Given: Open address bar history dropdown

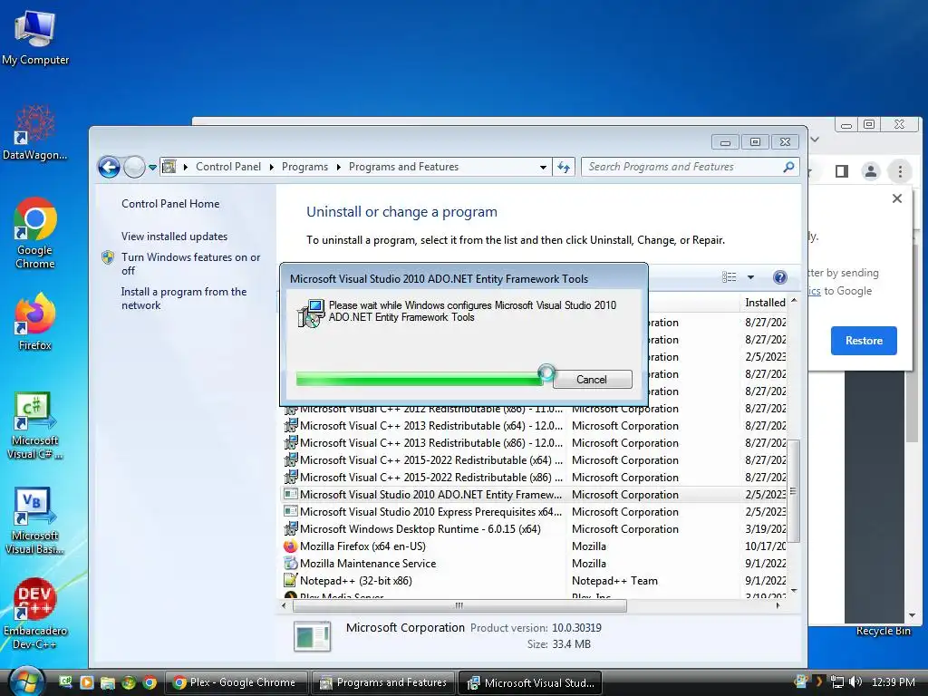Looking at the screenshot, I should pos(543,168).
